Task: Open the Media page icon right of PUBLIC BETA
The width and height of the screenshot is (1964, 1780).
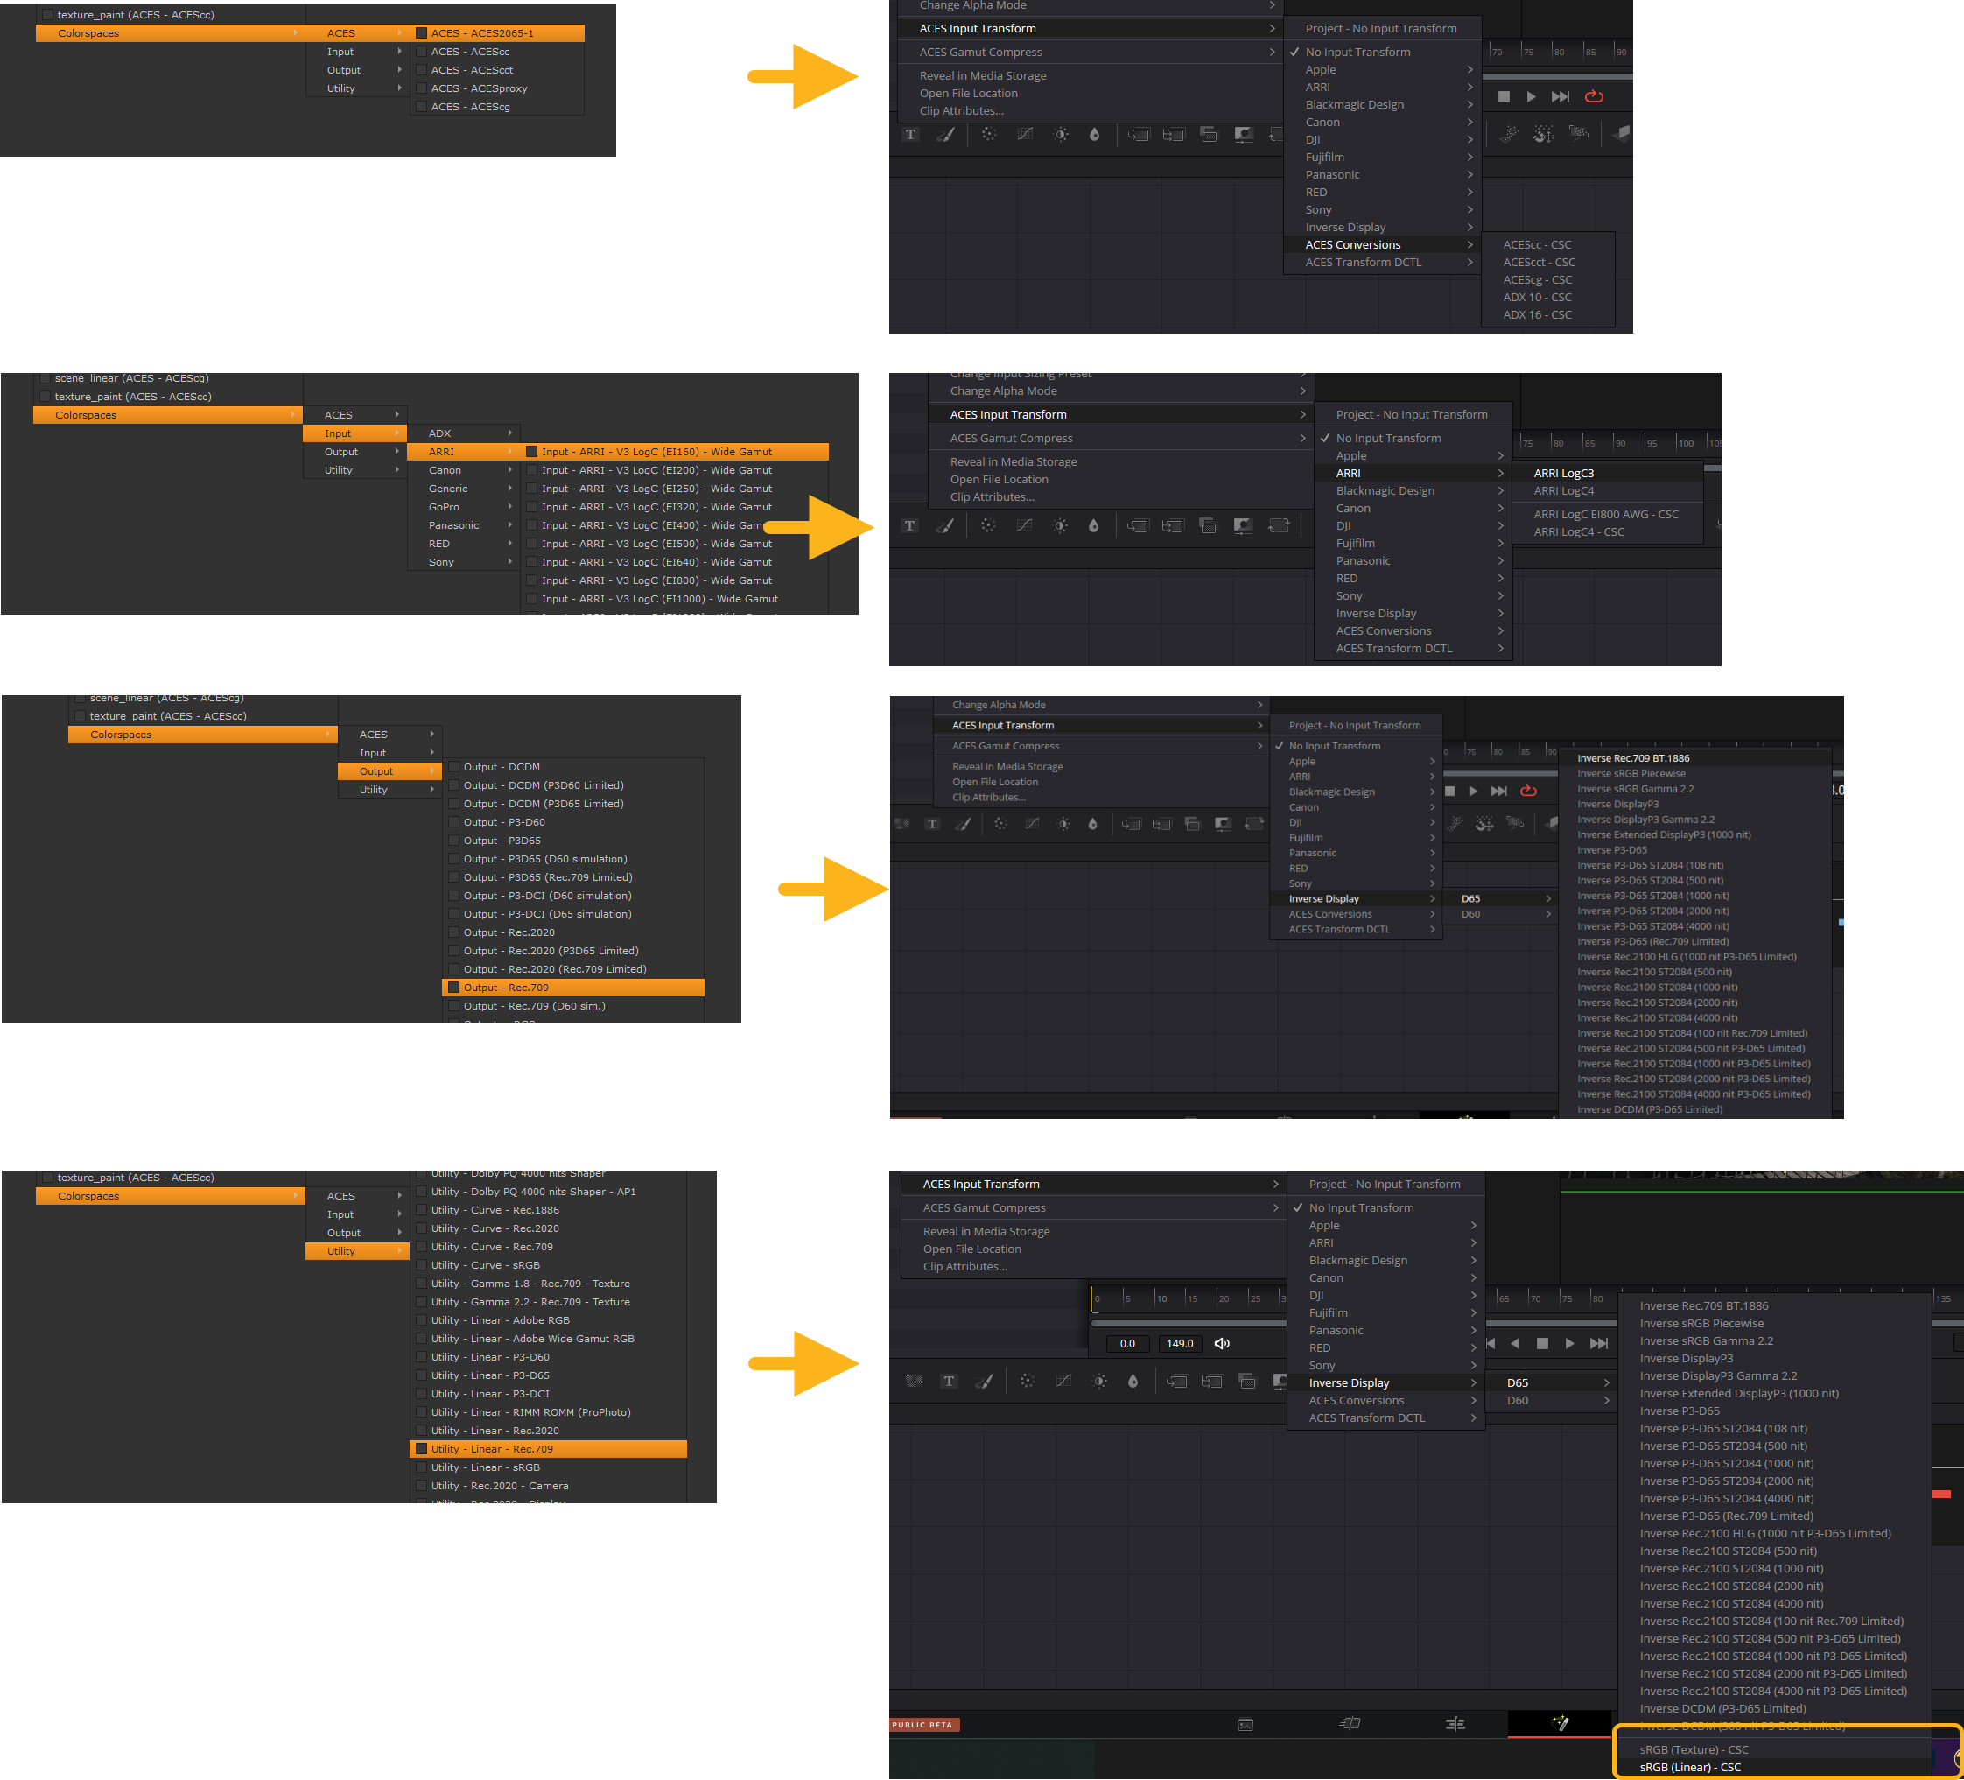Action: (x=1245, y=1725)
